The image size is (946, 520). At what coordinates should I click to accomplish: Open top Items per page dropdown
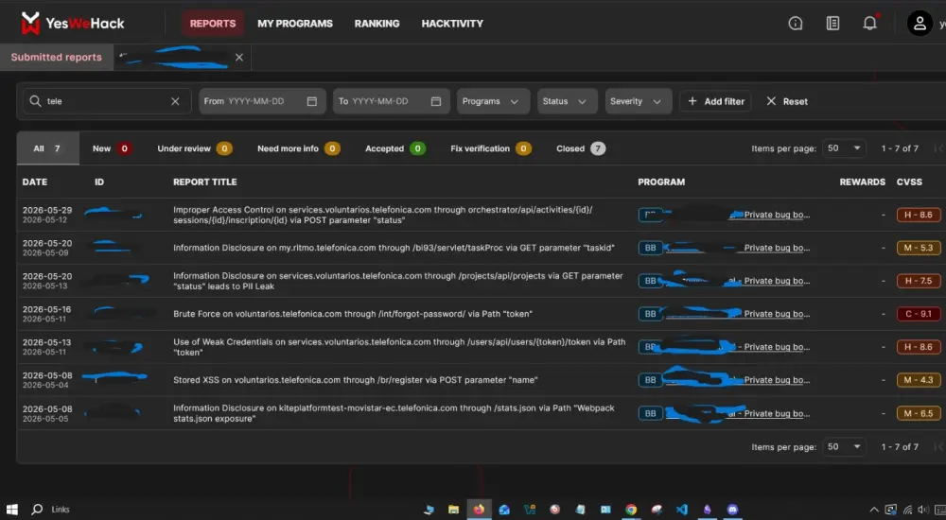point(844,148)
